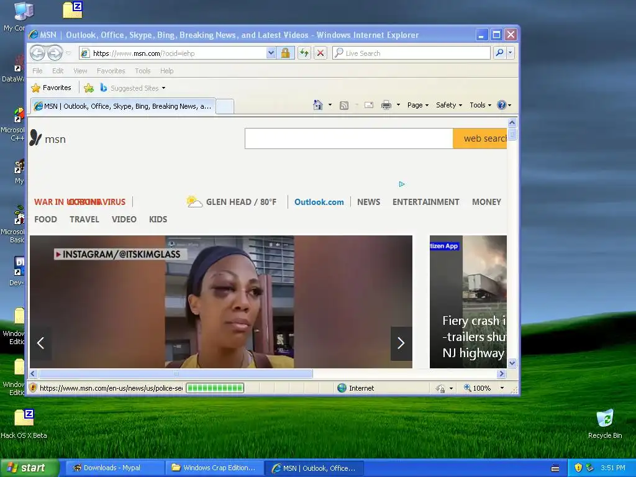This screenshot has width=636, height=477.
Task: Click the weather sun icon near Glen Head
Action: pos(194,202)
